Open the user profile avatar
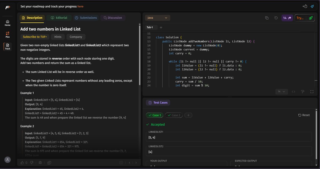This screenshot has width=320, height=169. click(x=8, y=160)
